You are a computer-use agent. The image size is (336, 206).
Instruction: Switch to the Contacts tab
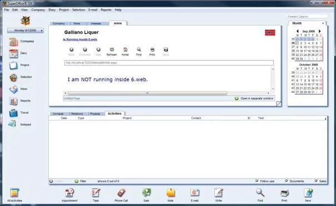[x=58, y=114]
